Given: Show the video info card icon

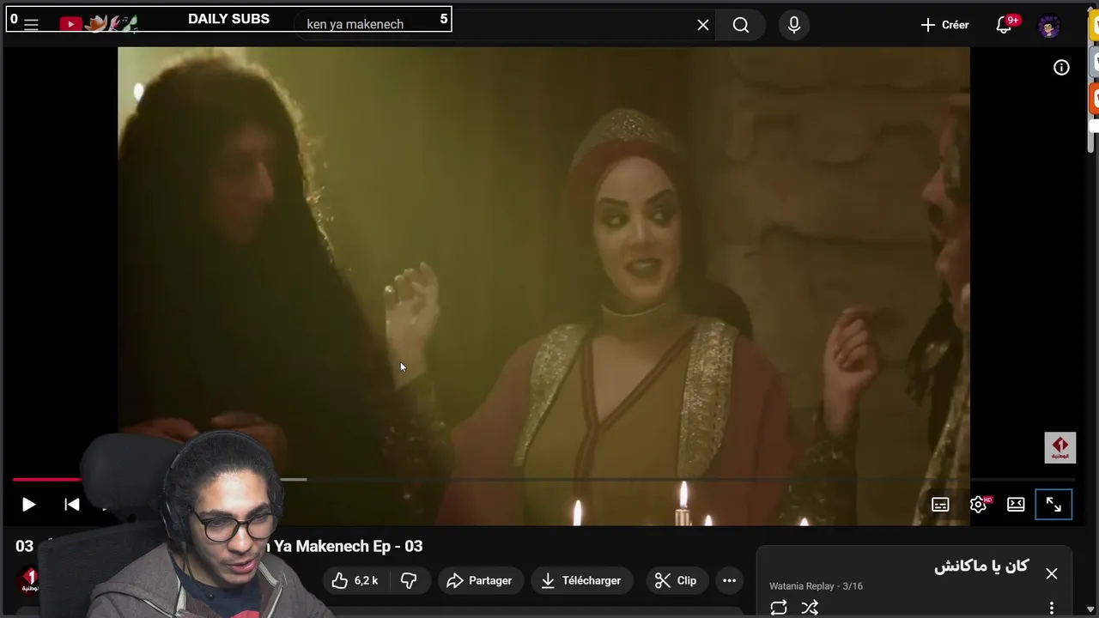Looking at the screenshot, I should point(1062,68).
